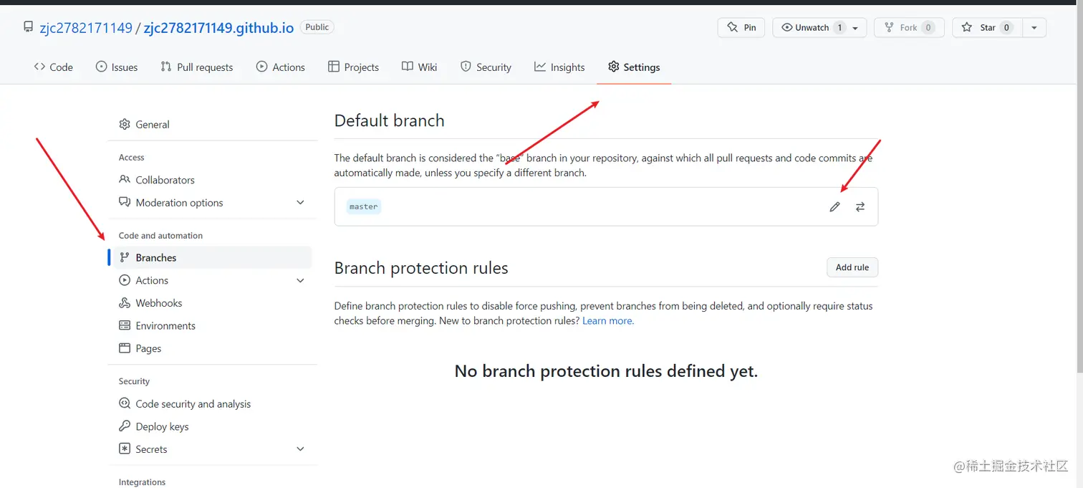Click the pencil icon to rename default branch
Viewport: 1083px width, 488px height.
click(834, 207)
